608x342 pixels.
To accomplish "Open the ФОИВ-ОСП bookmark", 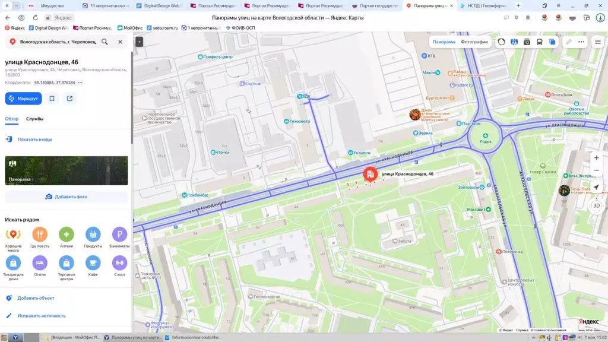I will point(240,28).
